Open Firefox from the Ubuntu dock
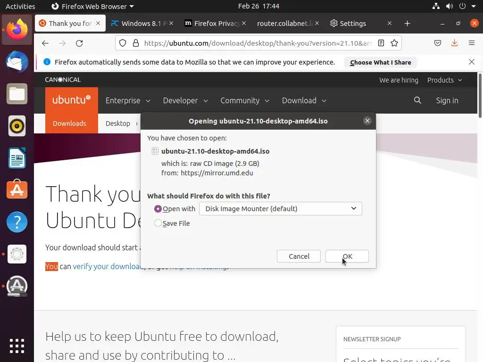Viewport: 483px width, 362px height. tap(17, 30)
